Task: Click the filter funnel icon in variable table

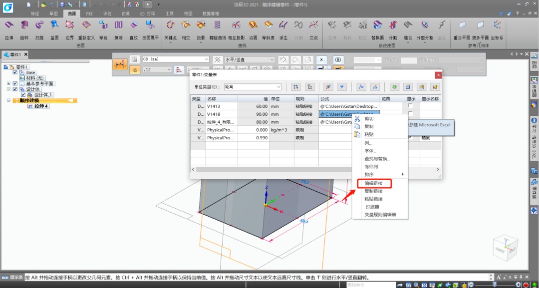Action: coord(341,87)
